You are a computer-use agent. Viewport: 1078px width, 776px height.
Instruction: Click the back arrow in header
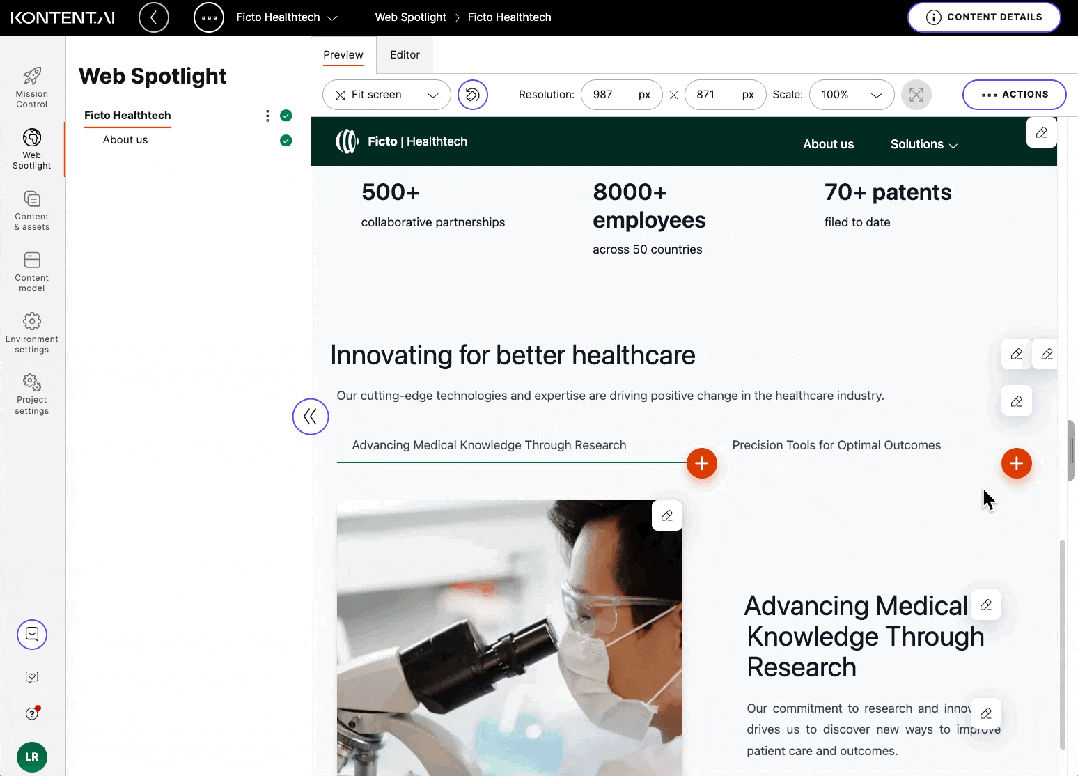154,17
